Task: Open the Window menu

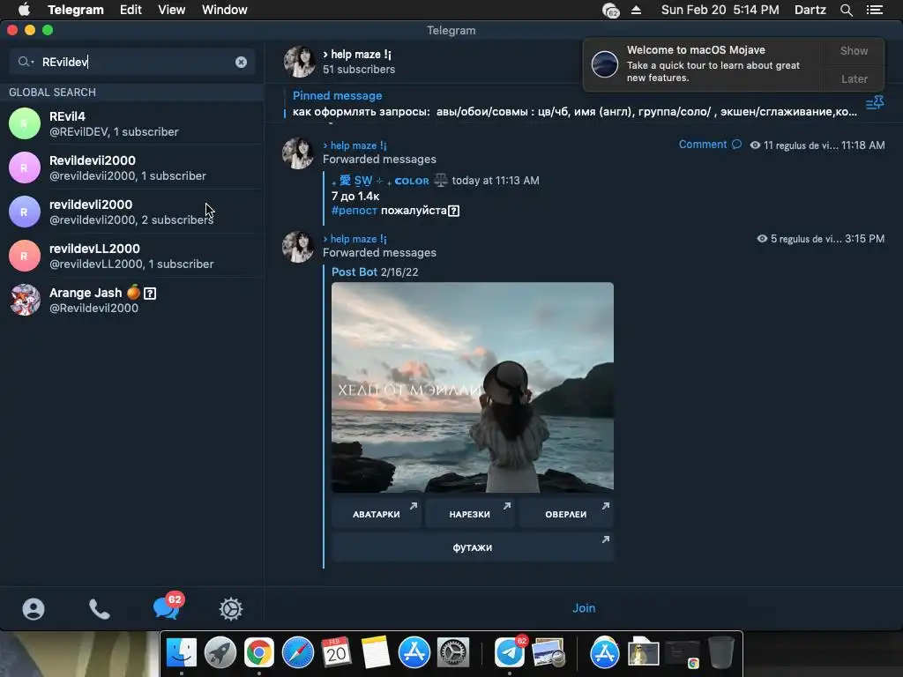Action: (x=225, y=10)
